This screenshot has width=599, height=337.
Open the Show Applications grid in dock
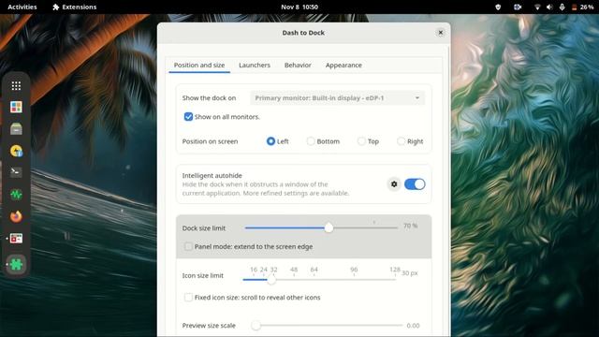[16, 85]
